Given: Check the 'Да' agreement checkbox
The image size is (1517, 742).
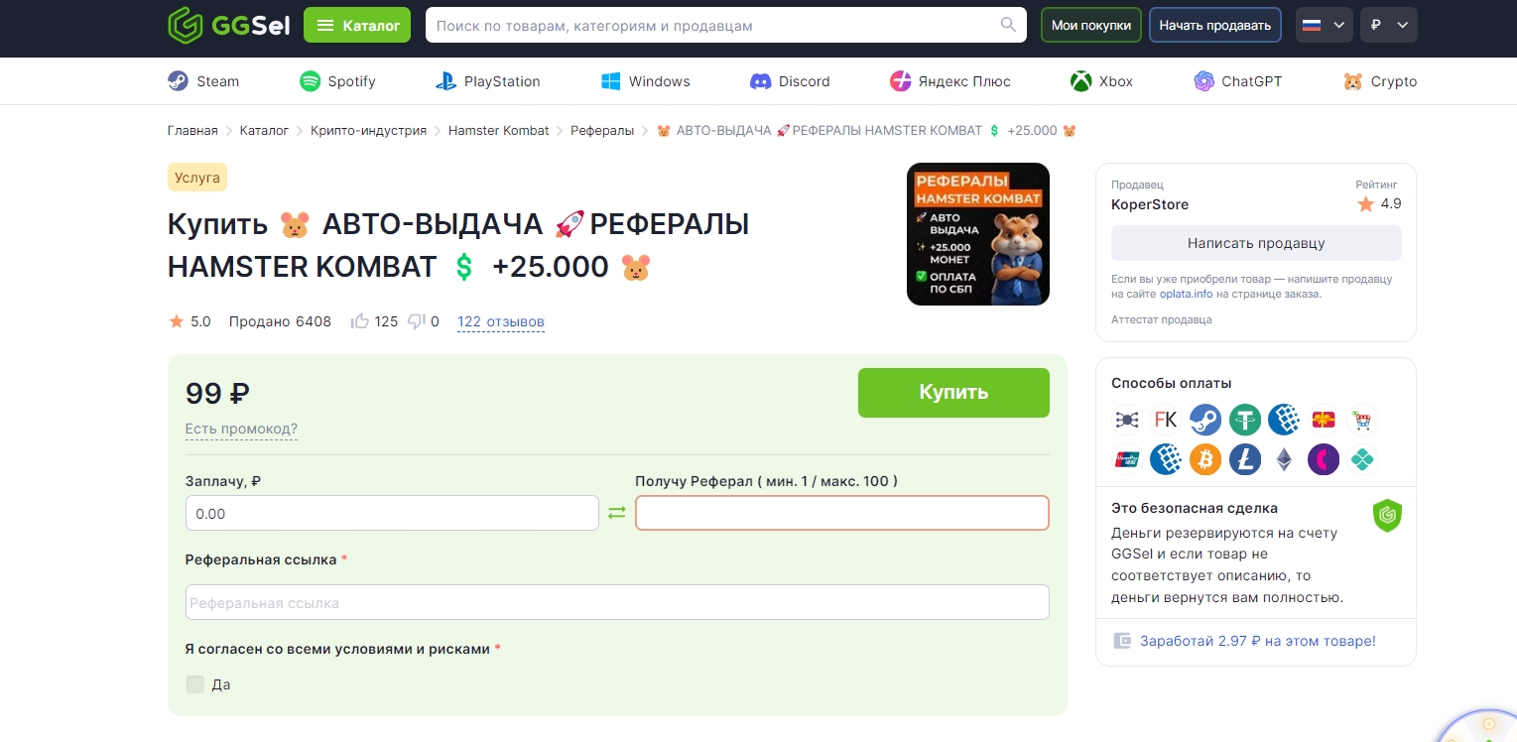Looking at the screenshot, I should [x=195, y=684].
